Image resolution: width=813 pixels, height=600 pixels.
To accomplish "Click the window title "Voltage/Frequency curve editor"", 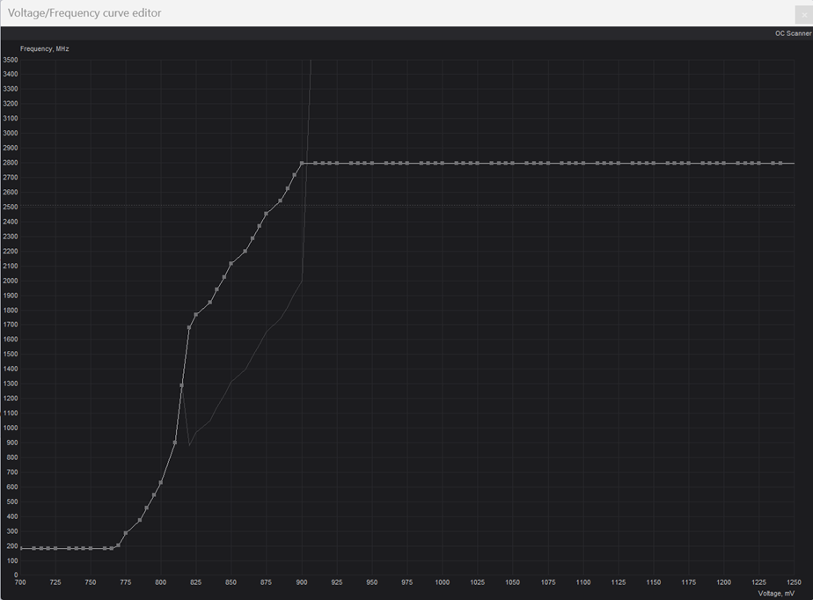I will pyautogui.click(x=84, y=13).
